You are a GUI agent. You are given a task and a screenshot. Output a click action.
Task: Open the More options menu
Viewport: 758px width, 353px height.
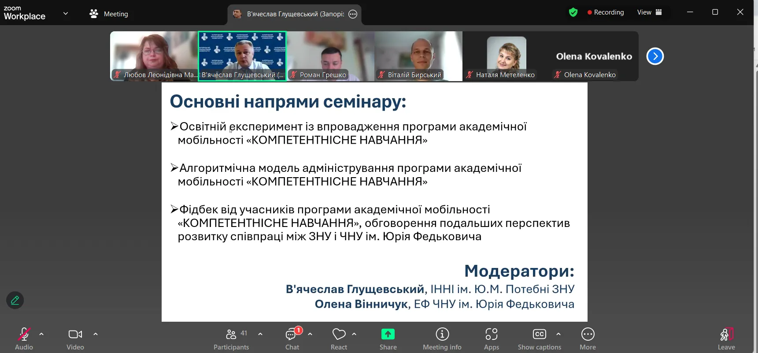(588, 339)
